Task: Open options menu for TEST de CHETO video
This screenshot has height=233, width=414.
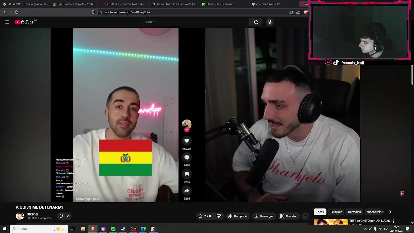Action: click(393, 221)
